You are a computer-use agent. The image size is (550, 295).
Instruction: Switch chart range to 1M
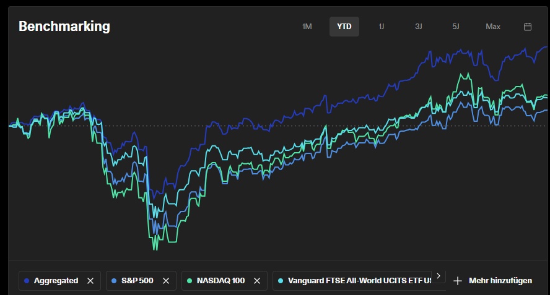tap(307, 27)
